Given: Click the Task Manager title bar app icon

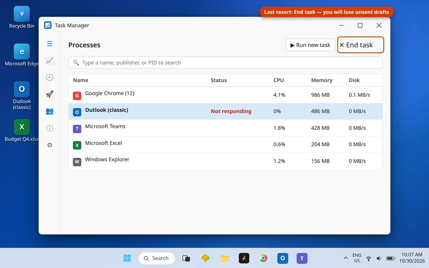Looking at the screenshot, I should click(48, 25).
